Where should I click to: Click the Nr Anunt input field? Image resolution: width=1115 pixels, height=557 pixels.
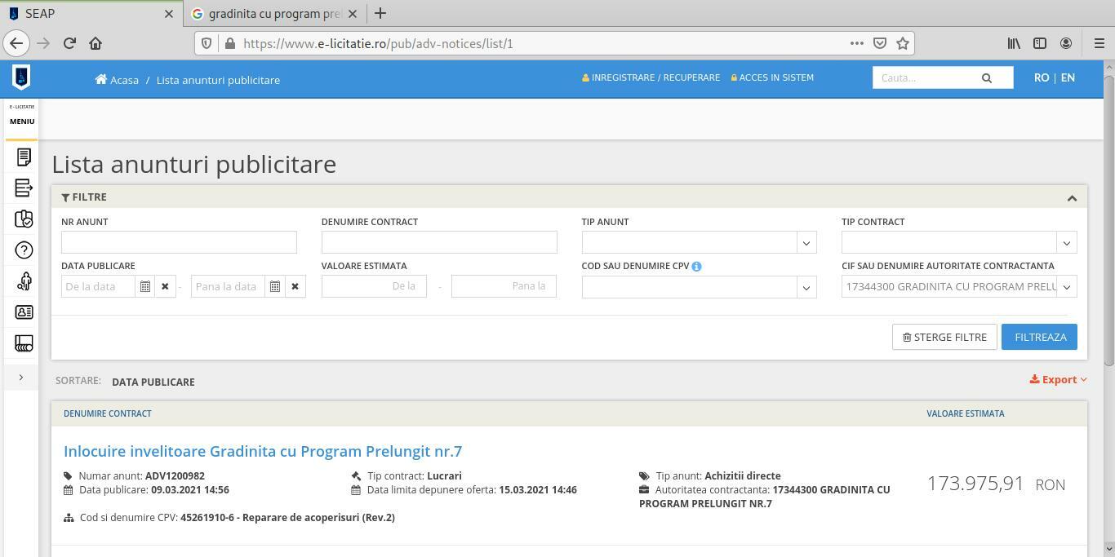179,242
